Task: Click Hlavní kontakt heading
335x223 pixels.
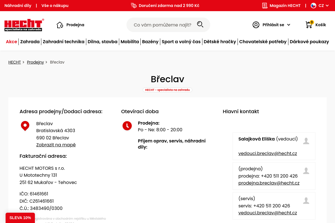Action: (x=241, y=111)
